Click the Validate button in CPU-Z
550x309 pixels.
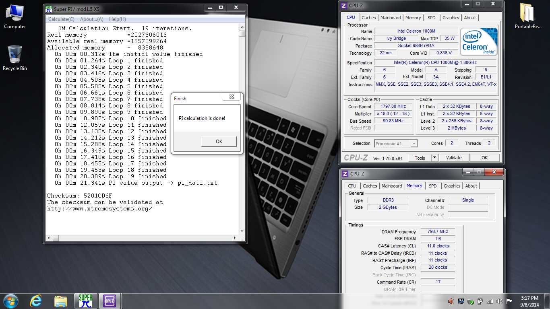(454, 158)
